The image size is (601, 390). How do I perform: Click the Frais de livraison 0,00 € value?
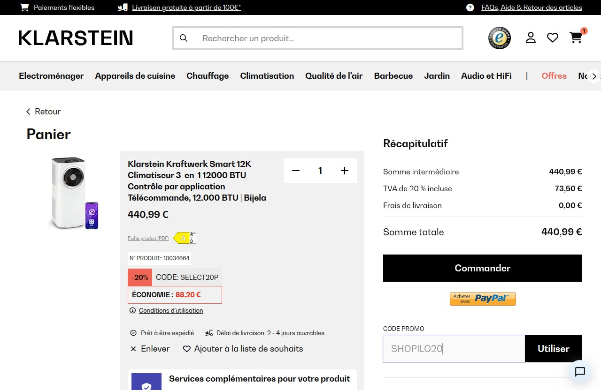click(570, 206)
